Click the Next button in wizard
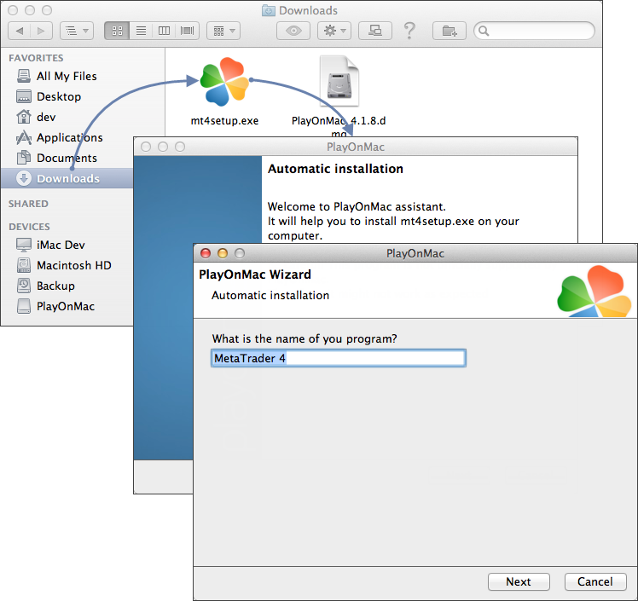 (x=519, y=581)
